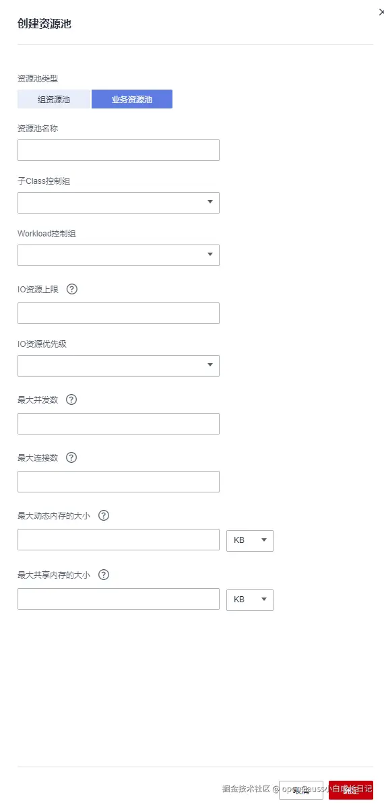
Task: Change the KB unit for shared memory
Action: (x=250, y=600)
